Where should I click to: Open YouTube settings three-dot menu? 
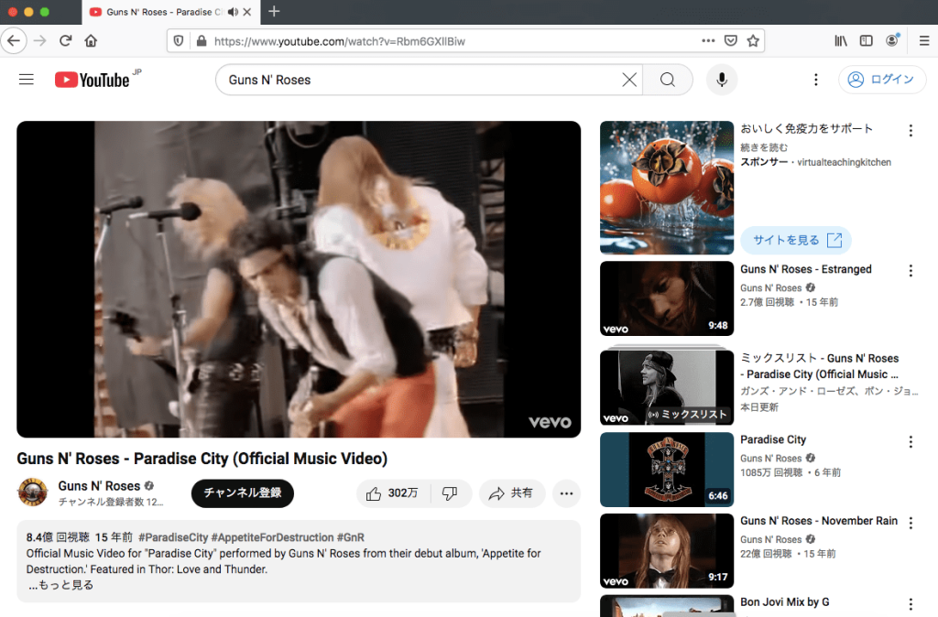[816, 80]
